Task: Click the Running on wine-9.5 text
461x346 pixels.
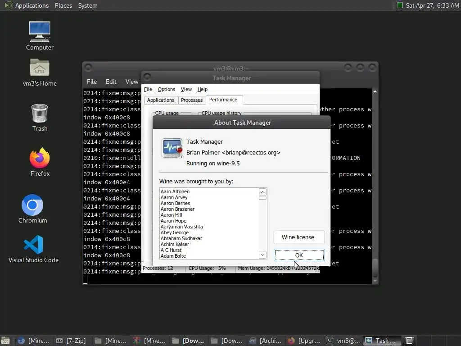Action: (x=213, y=163)
